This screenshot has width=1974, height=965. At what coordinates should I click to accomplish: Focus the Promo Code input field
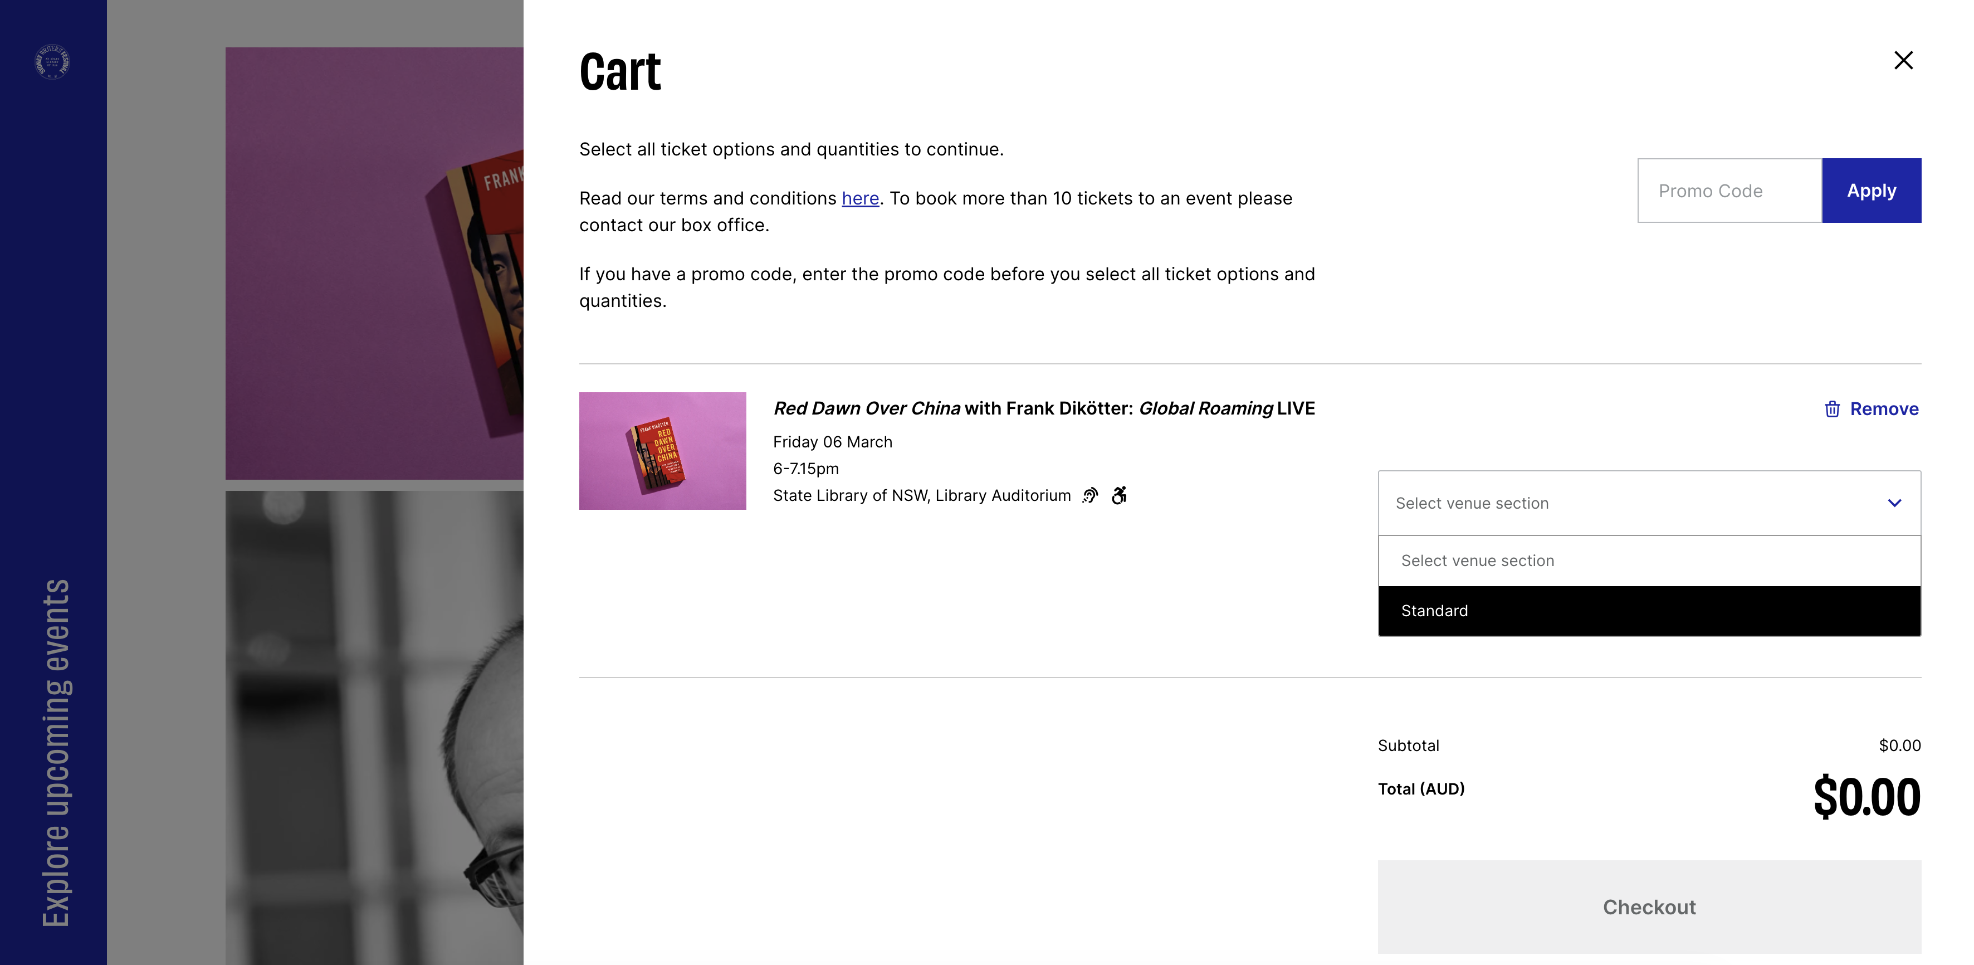click(1729, 191)
